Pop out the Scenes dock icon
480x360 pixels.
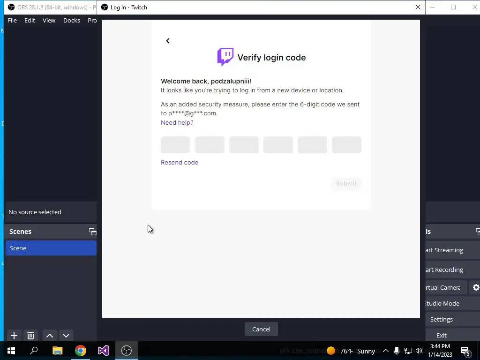92,232
